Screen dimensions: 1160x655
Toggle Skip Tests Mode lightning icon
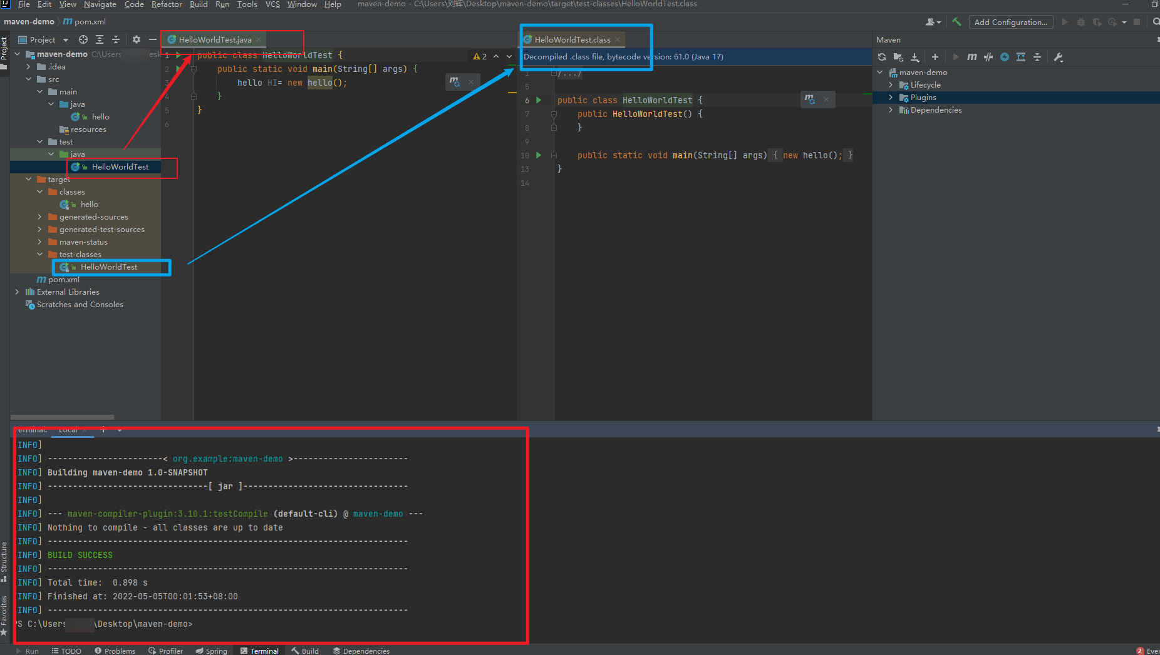(1005, 57)
